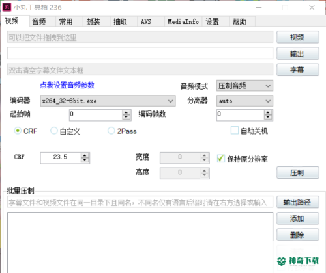
Task: Click the 小丸工具箱 app icon in title bar
Action: point(7,7)
